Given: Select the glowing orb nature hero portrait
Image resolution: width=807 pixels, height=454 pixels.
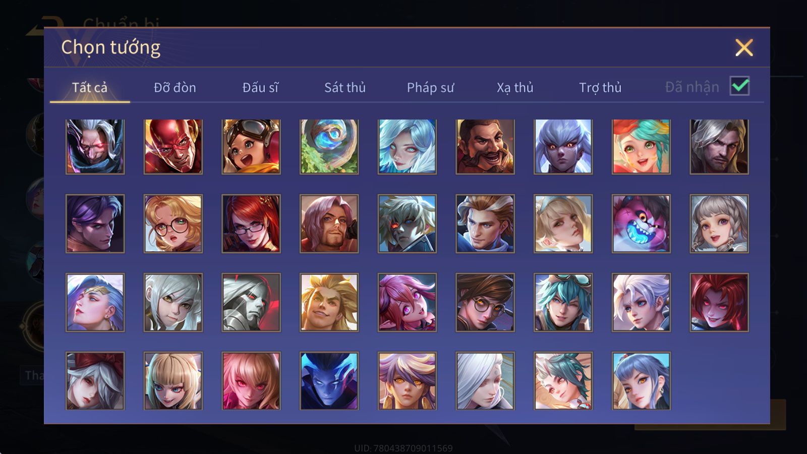Looking at the screenshot, I should (x=329, y=147).
